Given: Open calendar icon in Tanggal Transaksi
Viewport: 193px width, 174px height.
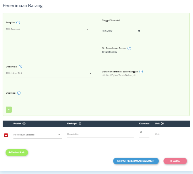Looking at the screenshot, I should click(139, 31).
